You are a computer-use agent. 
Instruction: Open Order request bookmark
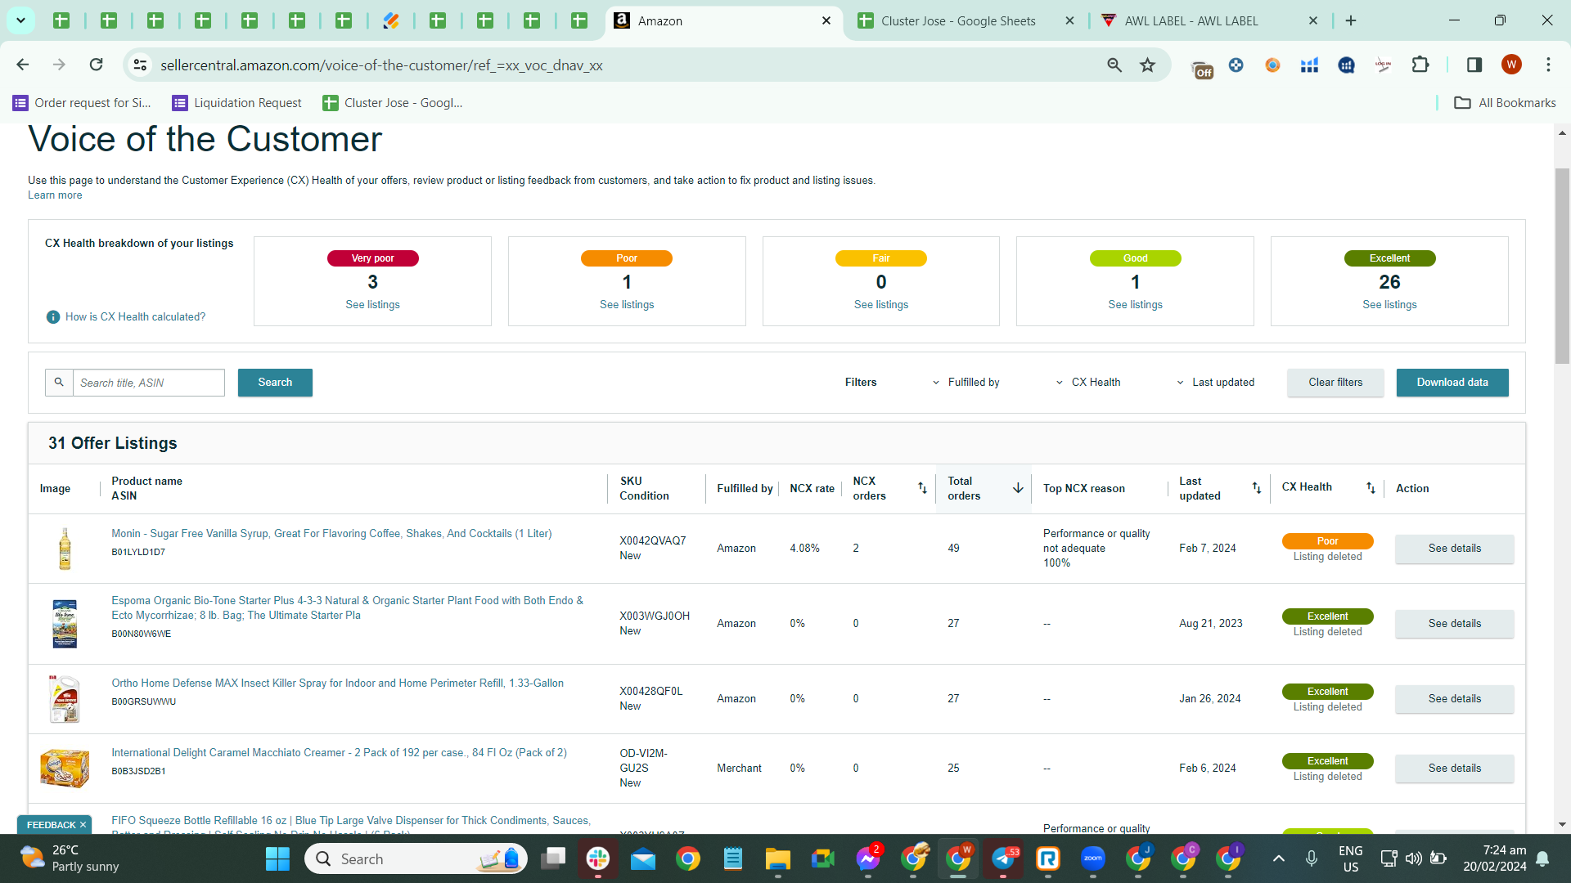pyautogui.click(x=83, y=103)
